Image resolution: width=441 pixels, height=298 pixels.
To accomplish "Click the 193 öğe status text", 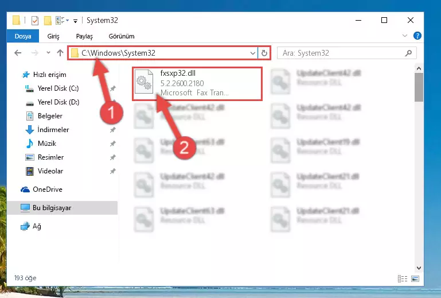I will (x=25, y=278).
